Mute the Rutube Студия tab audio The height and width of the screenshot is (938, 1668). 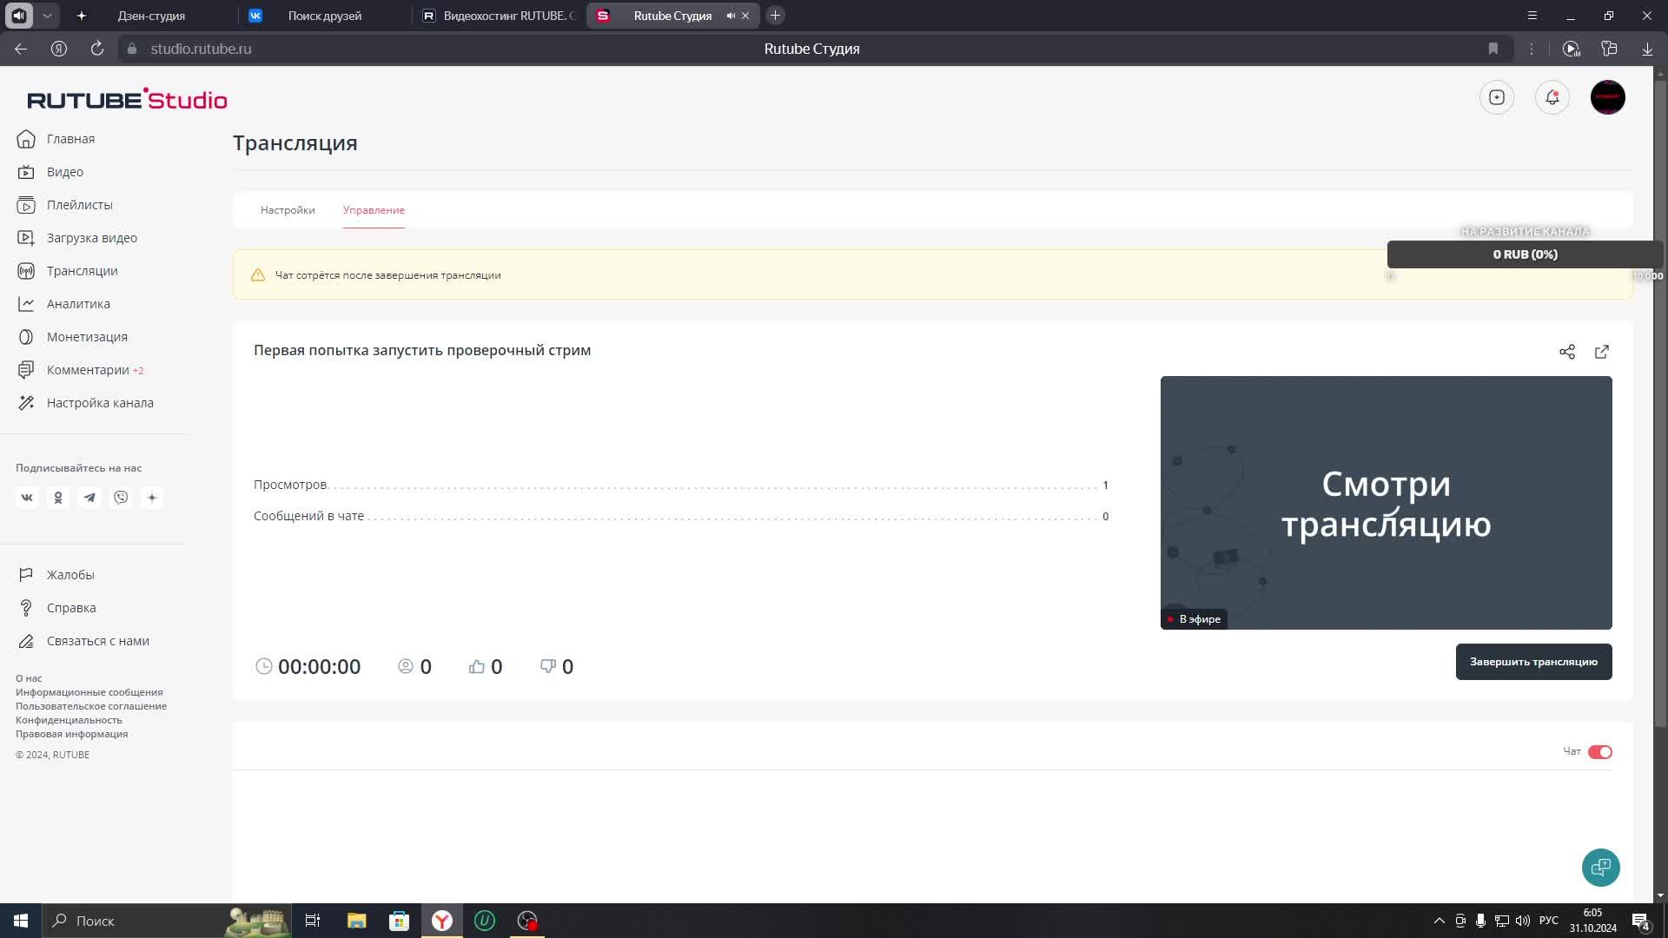pyautogui.click(x=731, y=16)
